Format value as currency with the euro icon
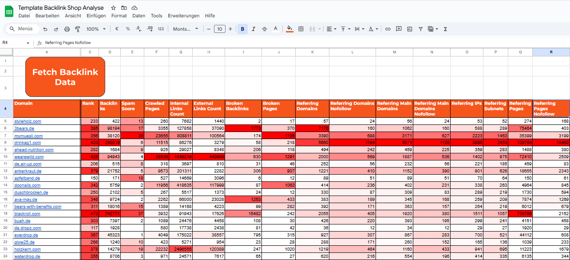 click(117, 28)
